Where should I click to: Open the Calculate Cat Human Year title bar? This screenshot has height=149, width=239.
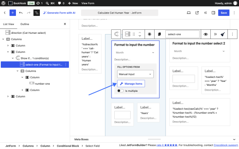pyautogui.click(x=119, y=13)
